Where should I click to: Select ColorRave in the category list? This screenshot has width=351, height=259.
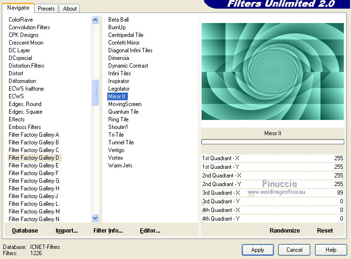[21, 20]
